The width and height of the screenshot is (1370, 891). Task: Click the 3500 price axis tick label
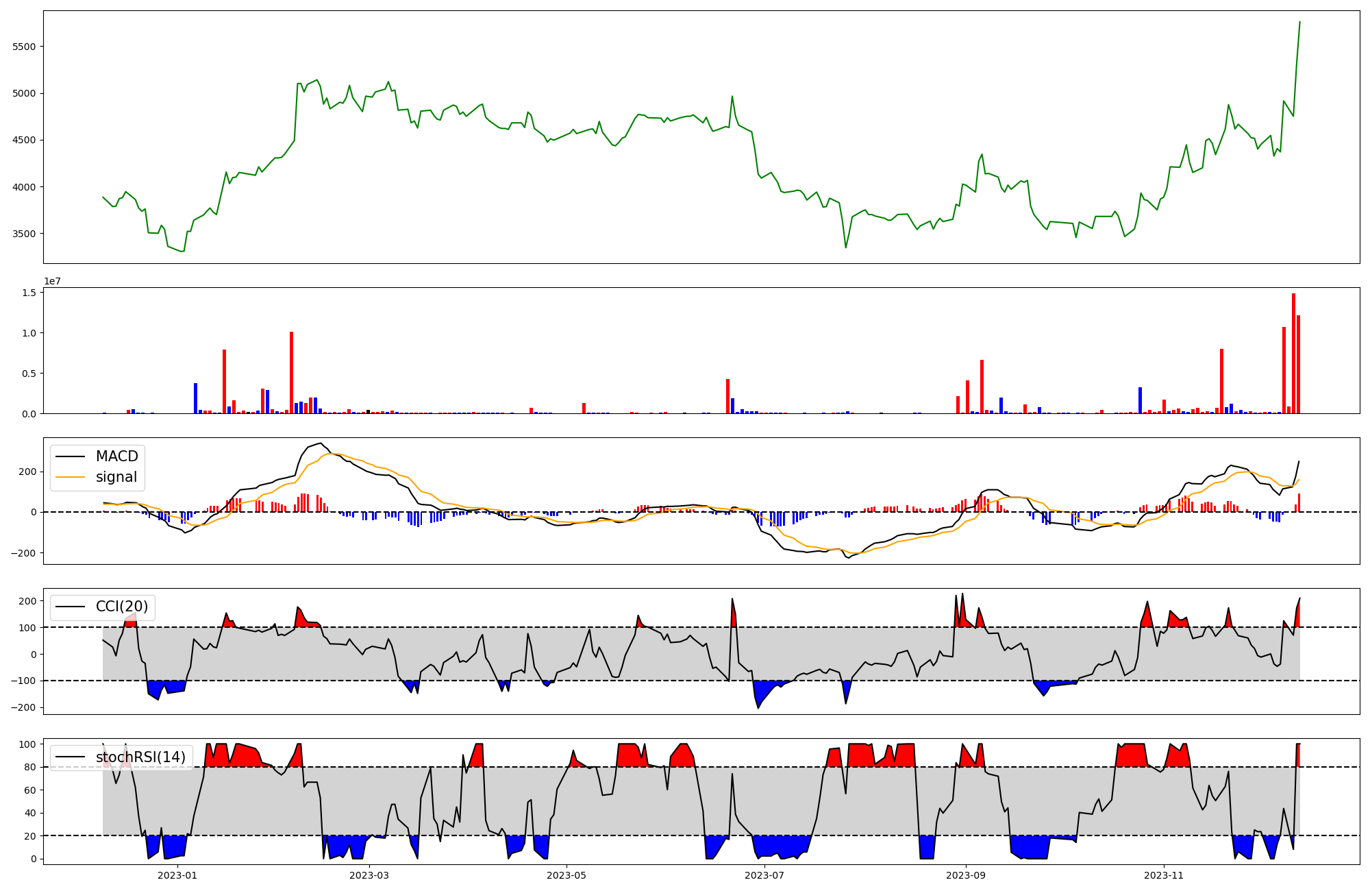pyautogui.click(x=24, y=234)
